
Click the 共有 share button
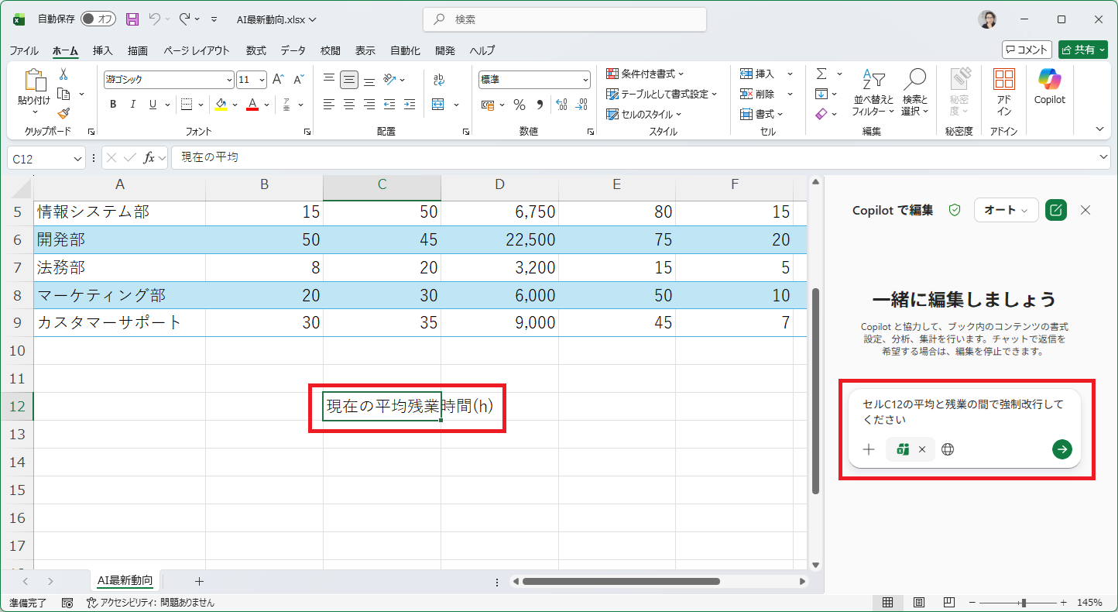click(1082, 50)
